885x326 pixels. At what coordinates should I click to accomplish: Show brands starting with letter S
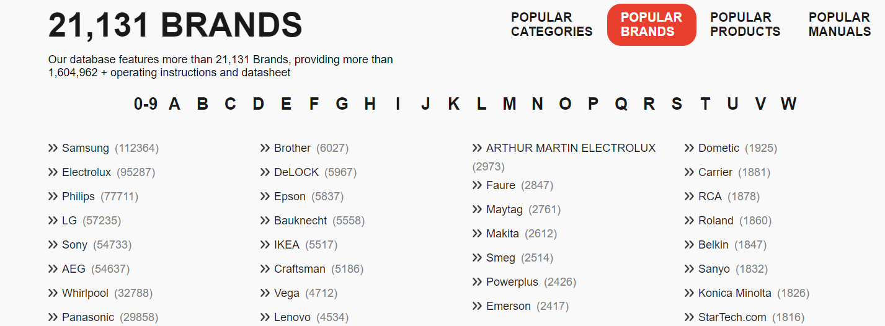click(x=677, y=104)
